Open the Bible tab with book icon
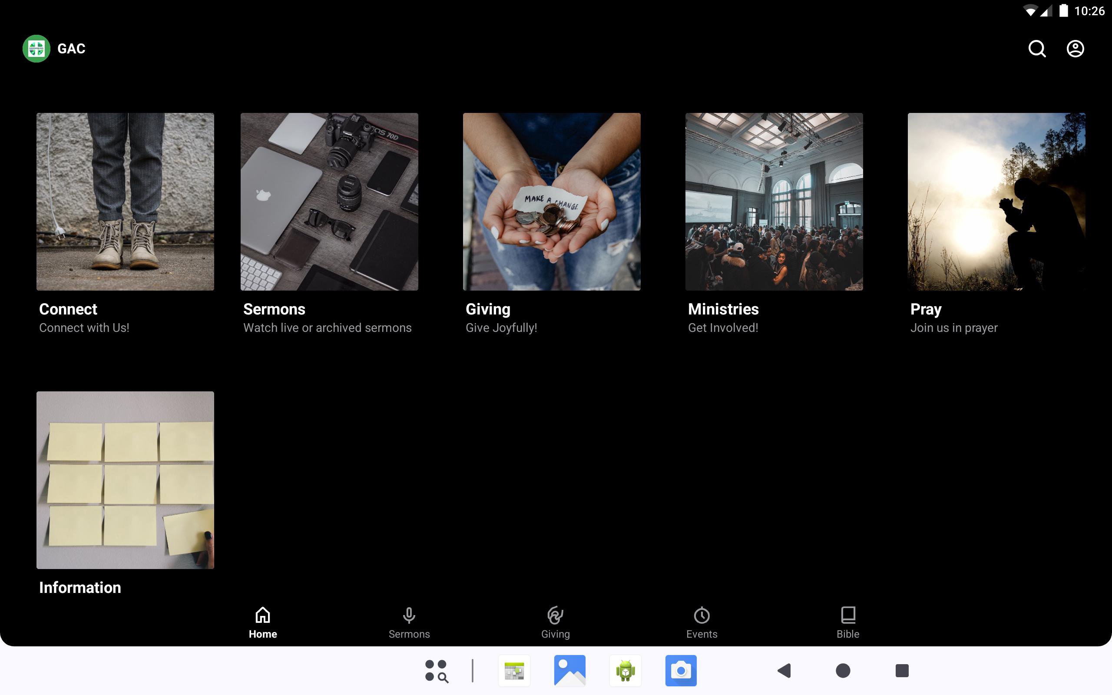The height and width of the screenshot is (695, 1112). tap(847, 622)
